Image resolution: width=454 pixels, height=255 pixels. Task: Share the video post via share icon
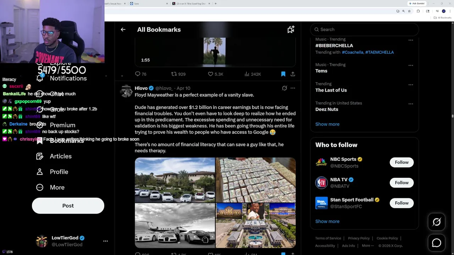(x=293, y=74)
